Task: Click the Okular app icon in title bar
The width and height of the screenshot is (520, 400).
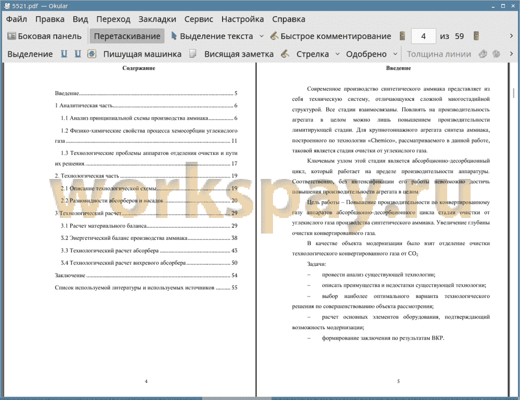Action: 7,6
